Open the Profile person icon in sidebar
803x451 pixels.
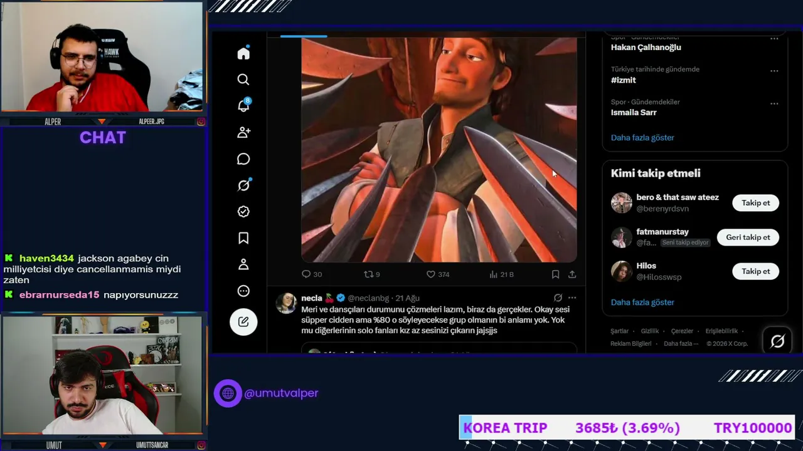243,264
